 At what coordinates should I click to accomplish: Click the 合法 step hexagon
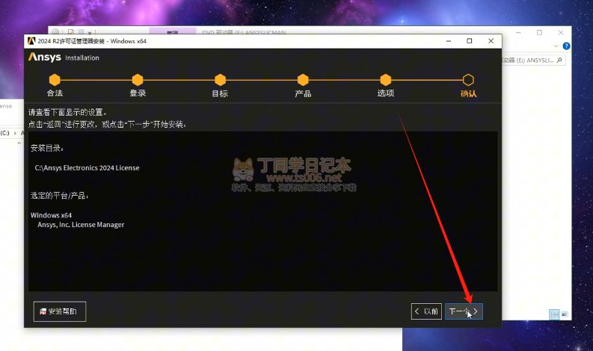(x=55, y=80)
